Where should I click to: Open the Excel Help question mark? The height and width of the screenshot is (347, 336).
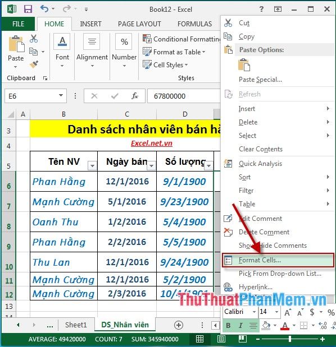[x=261, y=9]
